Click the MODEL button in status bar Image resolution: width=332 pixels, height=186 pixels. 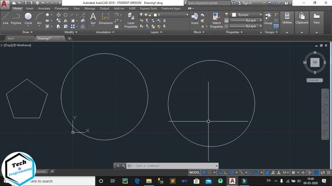click(x=195, y=173)
